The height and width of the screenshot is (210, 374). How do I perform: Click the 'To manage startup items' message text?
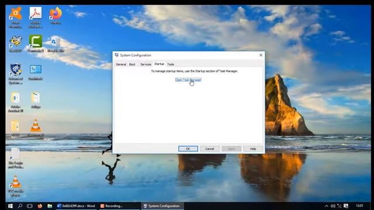click(195, 71)
